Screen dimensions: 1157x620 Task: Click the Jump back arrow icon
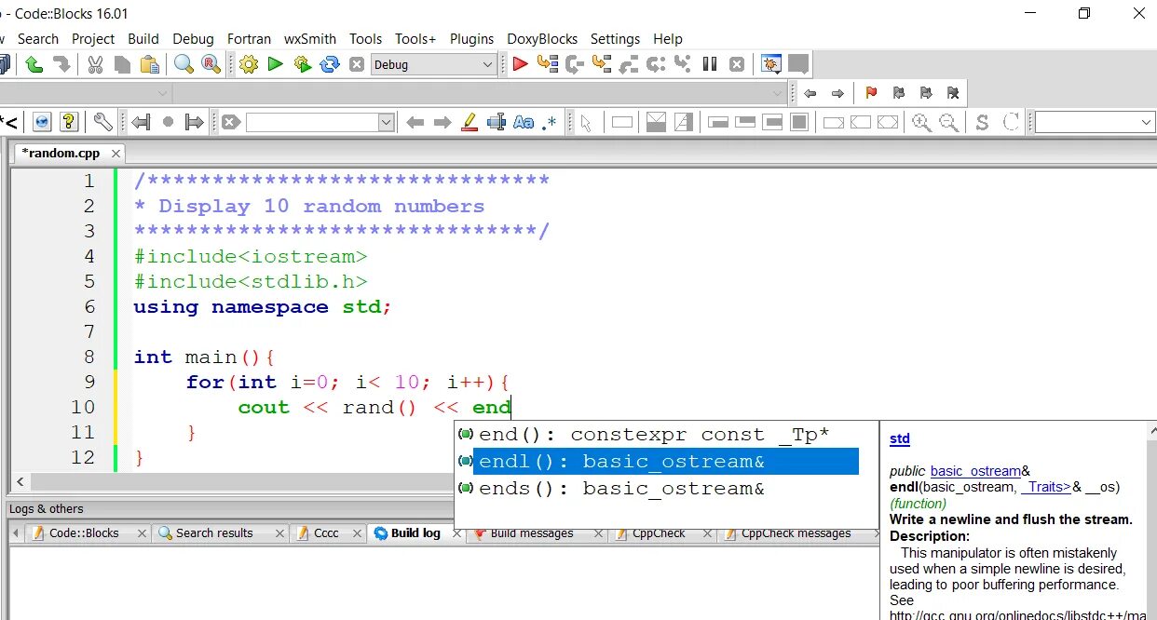pyautogui.click(x=810, y=93)
